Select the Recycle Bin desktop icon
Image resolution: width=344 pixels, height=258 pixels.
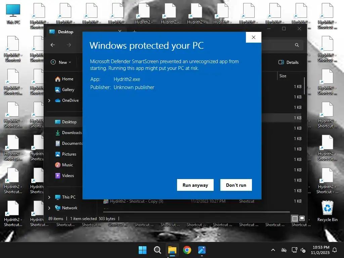coord(327,211)
